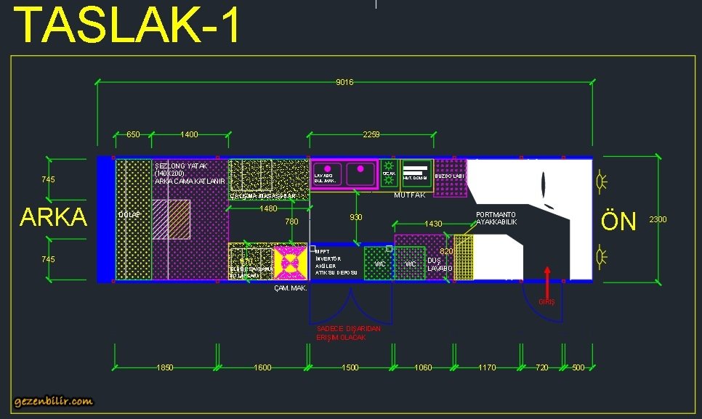The width and height of the screenshot is (702, 419).
Task: Select the left sink basin in the kitchen
Action: (x=328, y=174)
